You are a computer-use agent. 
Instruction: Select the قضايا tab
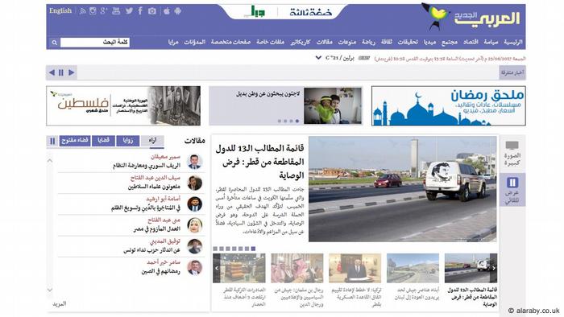click(103, 141)
